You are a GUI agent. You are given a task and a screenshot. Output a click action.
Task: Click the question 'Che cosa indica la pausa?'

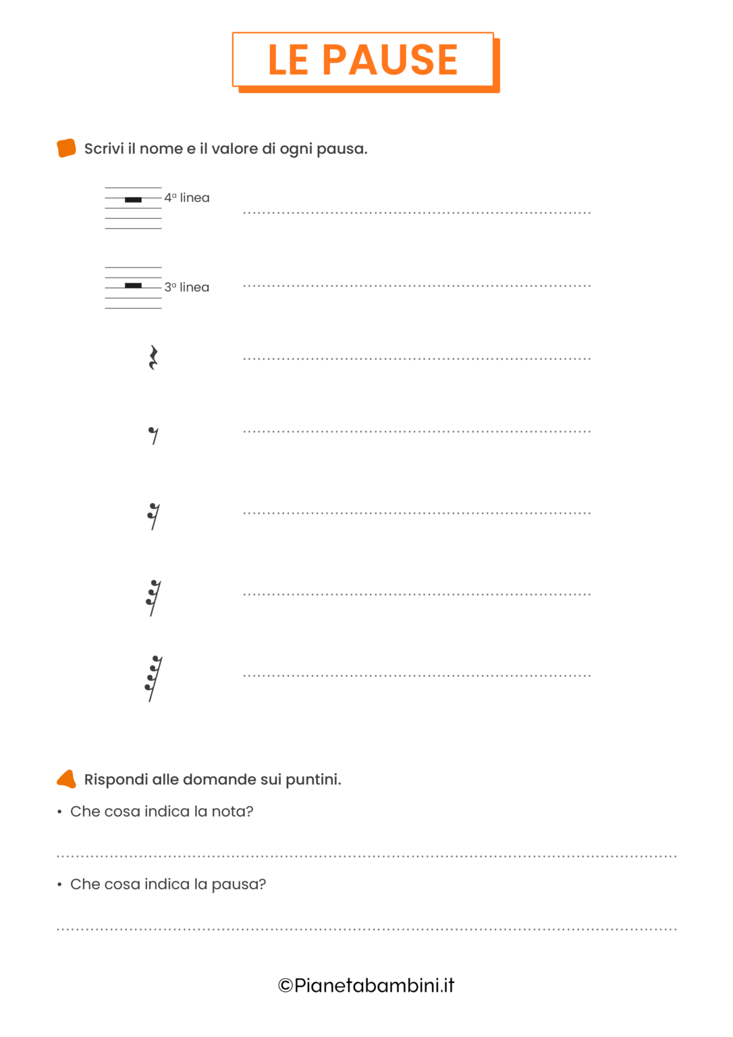168,884
